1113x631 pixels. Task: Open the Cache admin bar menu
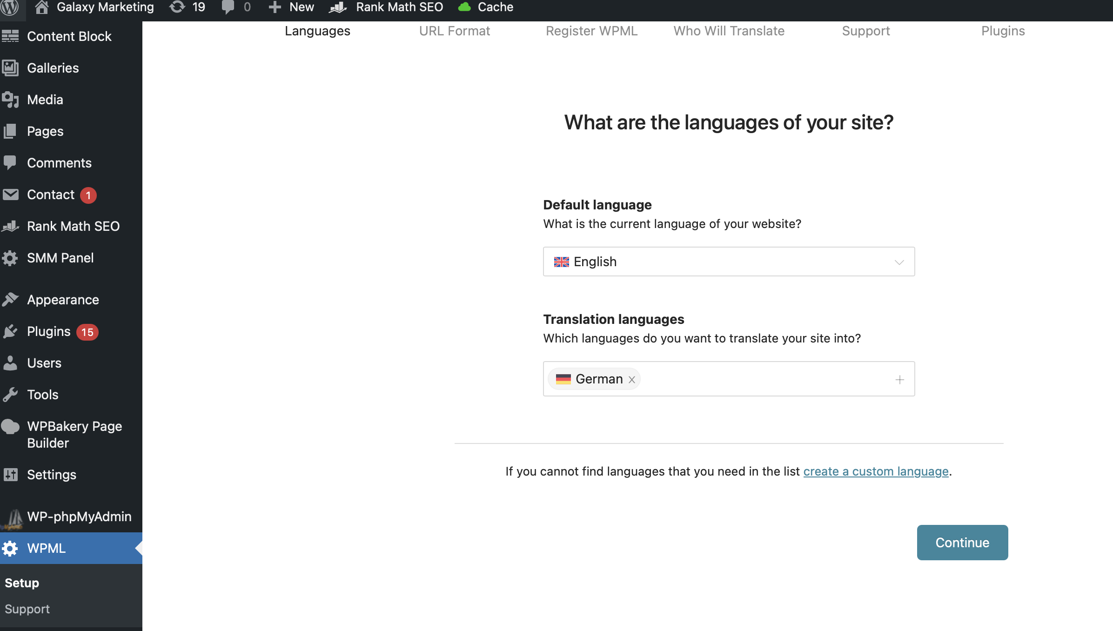(x=496, y=7)
